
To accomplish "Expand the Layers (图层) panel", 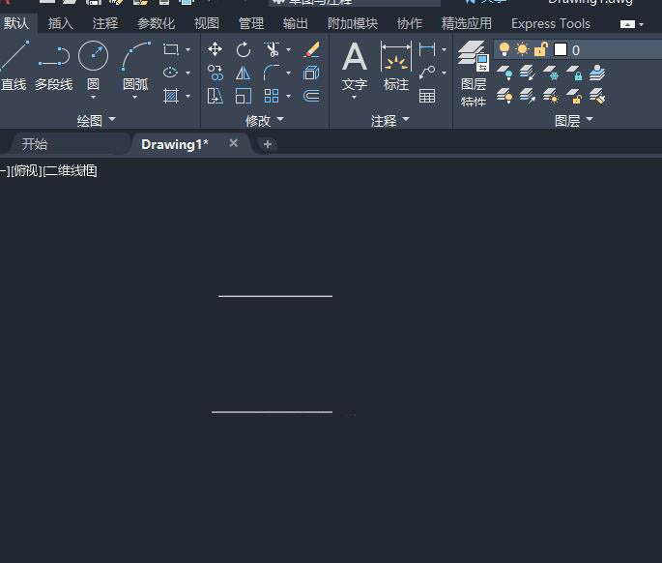I will [x=574, y=121].
